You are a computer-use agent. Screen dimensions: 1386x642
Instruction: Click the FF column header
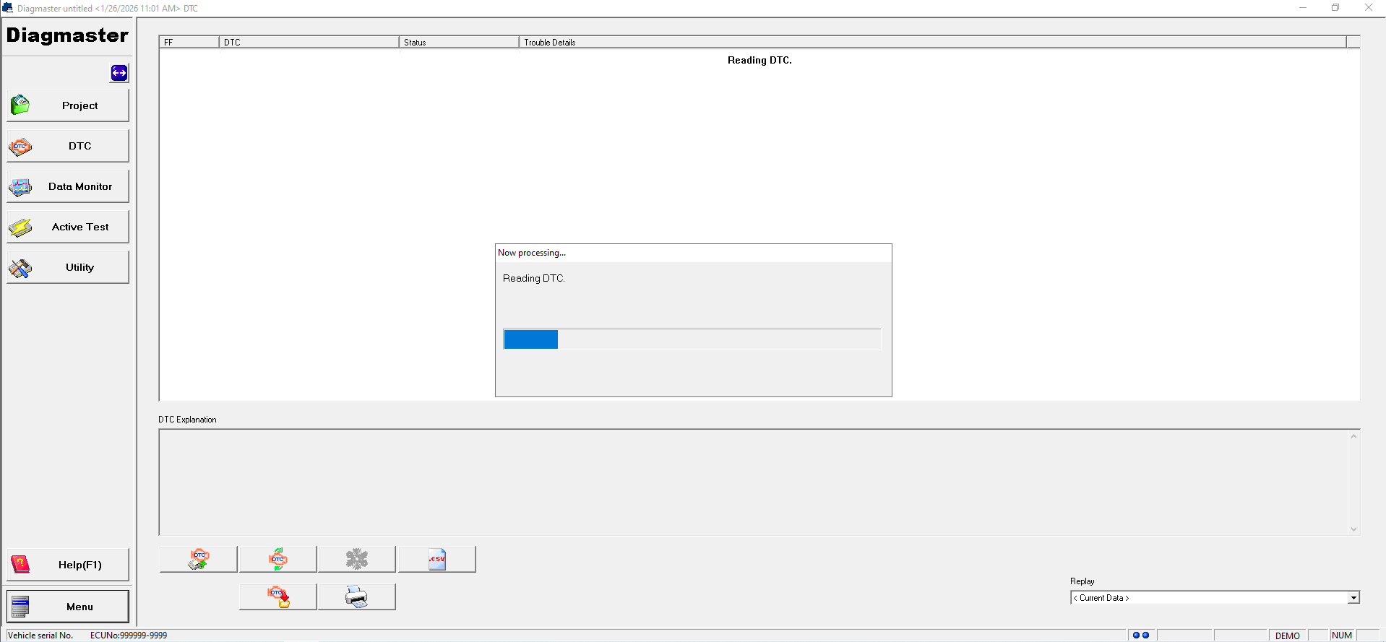click(189, 43)
